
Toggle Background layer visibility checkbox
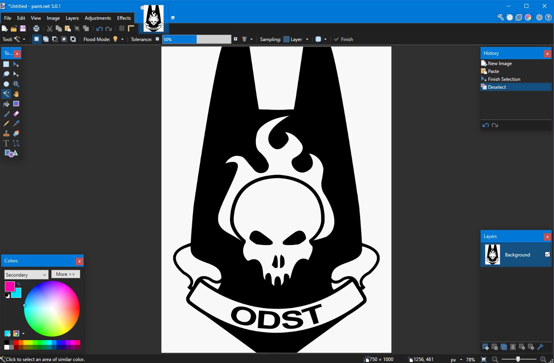coord(547,254)
